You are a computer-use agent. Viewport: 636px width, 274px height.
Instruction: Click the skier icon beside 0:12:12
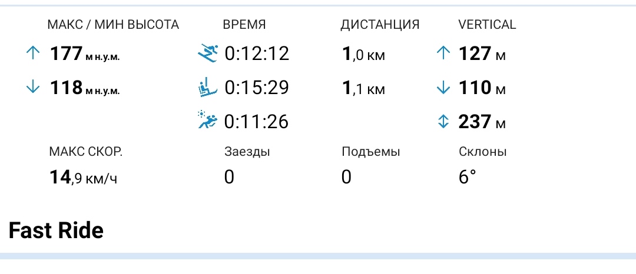point(208,54)
